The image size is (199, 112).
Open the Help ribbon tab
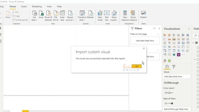[59, 7]
